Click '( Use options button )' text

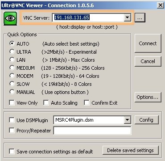(65, 92)
